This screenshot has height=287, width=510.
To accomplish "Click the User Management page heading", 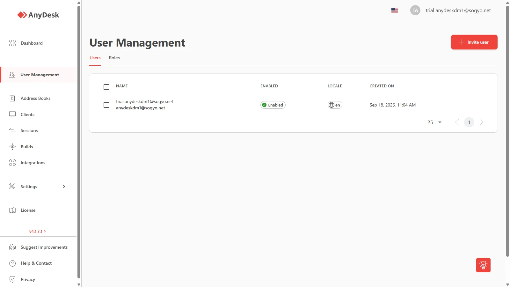I will click(137, 43).
